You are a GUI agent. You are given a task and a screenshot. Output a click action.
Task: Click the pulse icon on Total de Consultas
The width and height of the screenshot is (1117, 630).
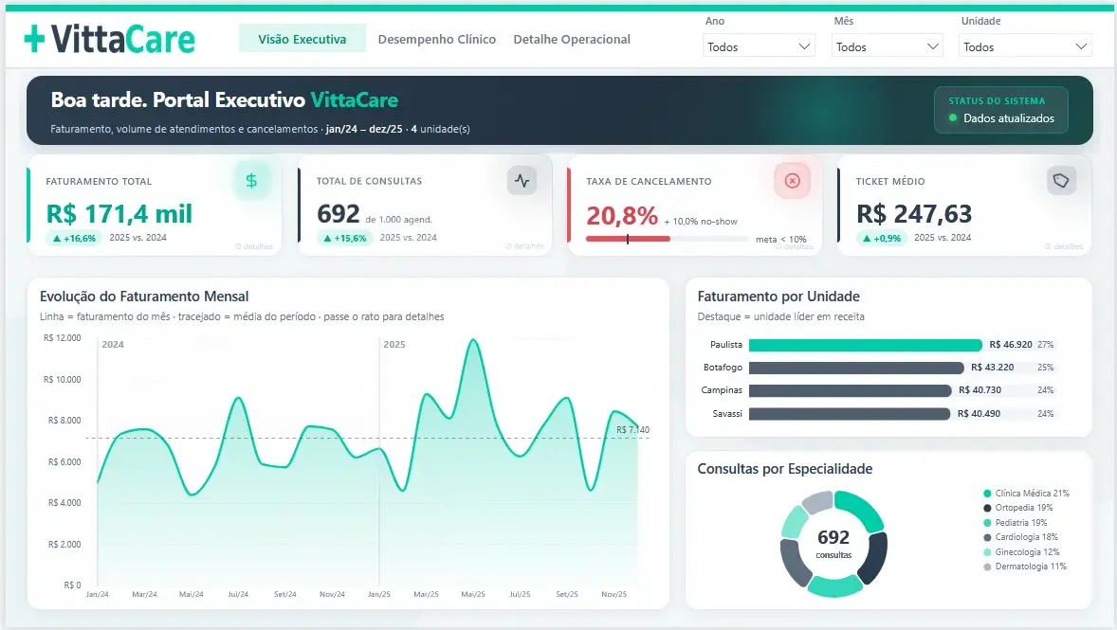click(x=522, y=181)
